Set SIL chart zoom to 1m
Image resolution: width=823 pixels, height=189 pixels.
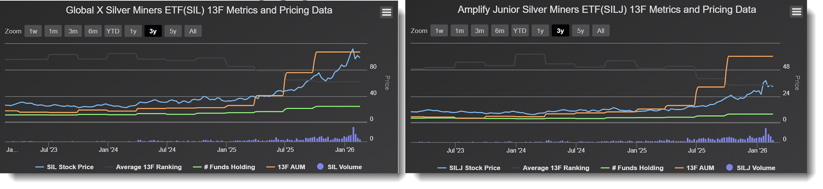tap(53, 31)
